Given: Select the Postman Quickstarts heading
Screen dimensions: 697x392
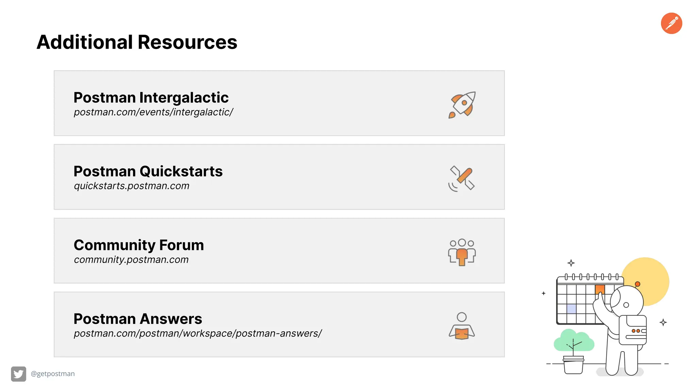Looking at the screenshot, I should [x=148, y=171].
